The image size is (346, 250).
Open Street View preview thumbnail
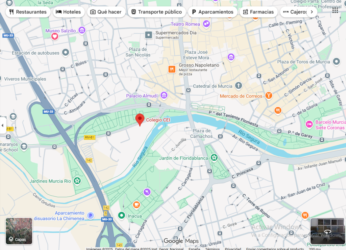(x=327, y=231)
